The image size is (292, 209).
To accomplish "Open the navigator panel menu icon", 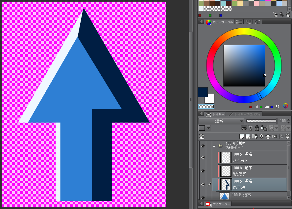I will (x=201, y=203).
